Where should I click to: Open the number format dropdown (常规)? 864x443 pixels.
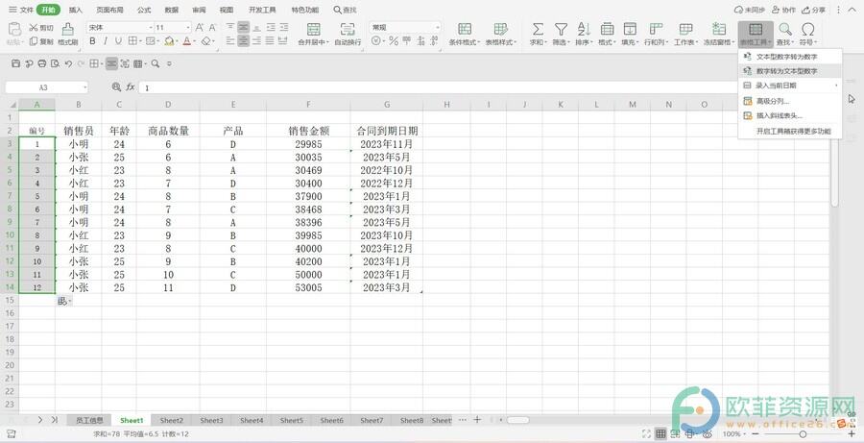(438, 28)
